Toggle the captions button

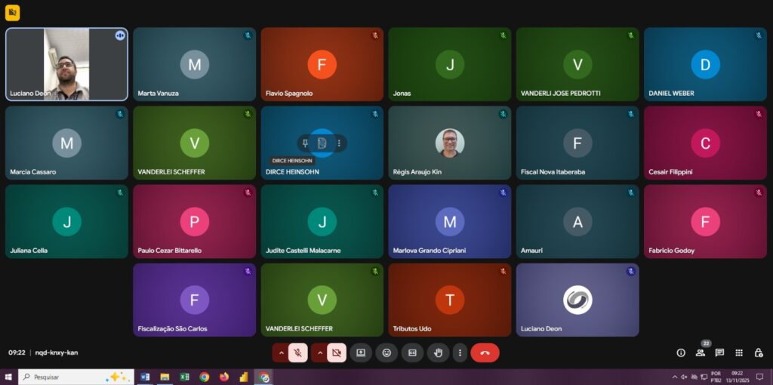point(412,353)
